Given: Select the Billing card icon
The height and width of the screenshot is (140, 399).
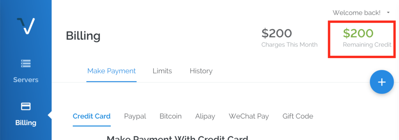Looking at the screenshot, I should pos(26,106).
